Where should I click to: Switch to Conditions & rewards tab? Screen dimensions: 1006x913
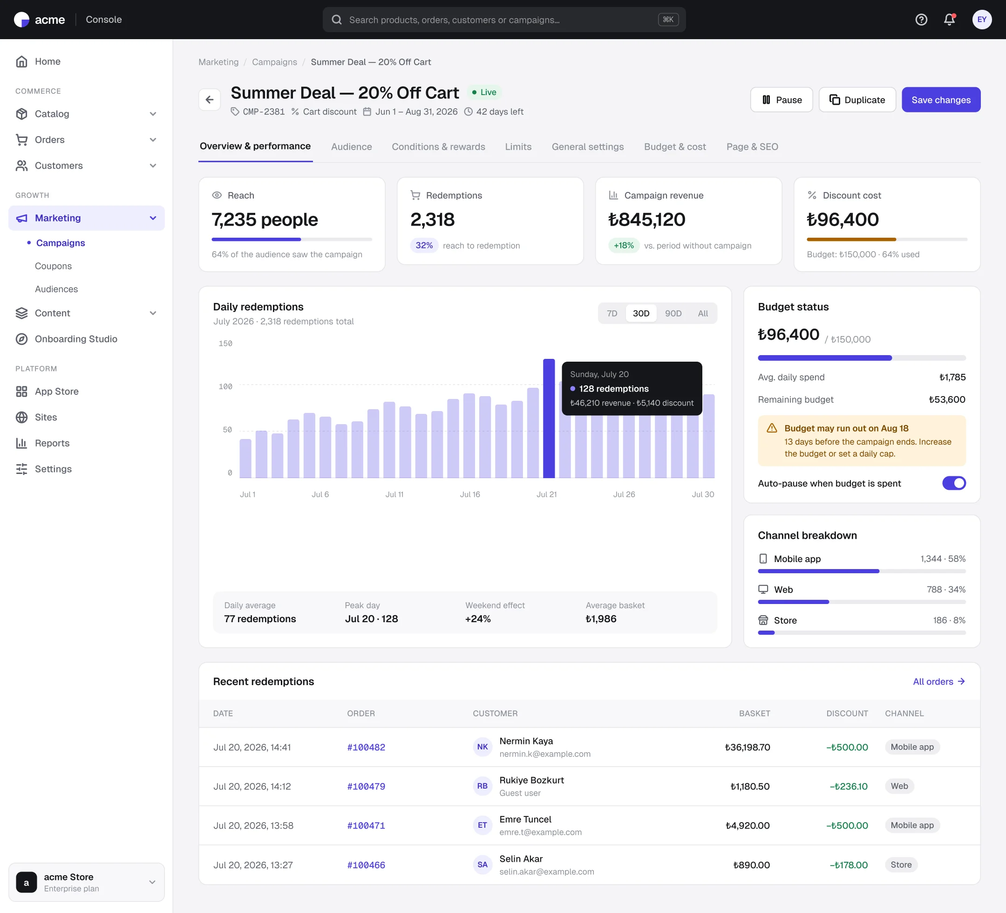coord(438,147)
